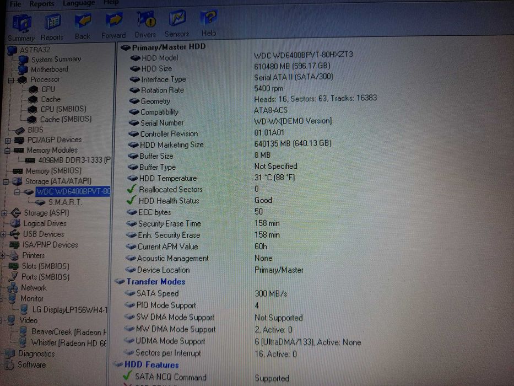Select CPU (SMBIOS) in the tree
Screen dimensions: 514x386
(x=63, y=109)
